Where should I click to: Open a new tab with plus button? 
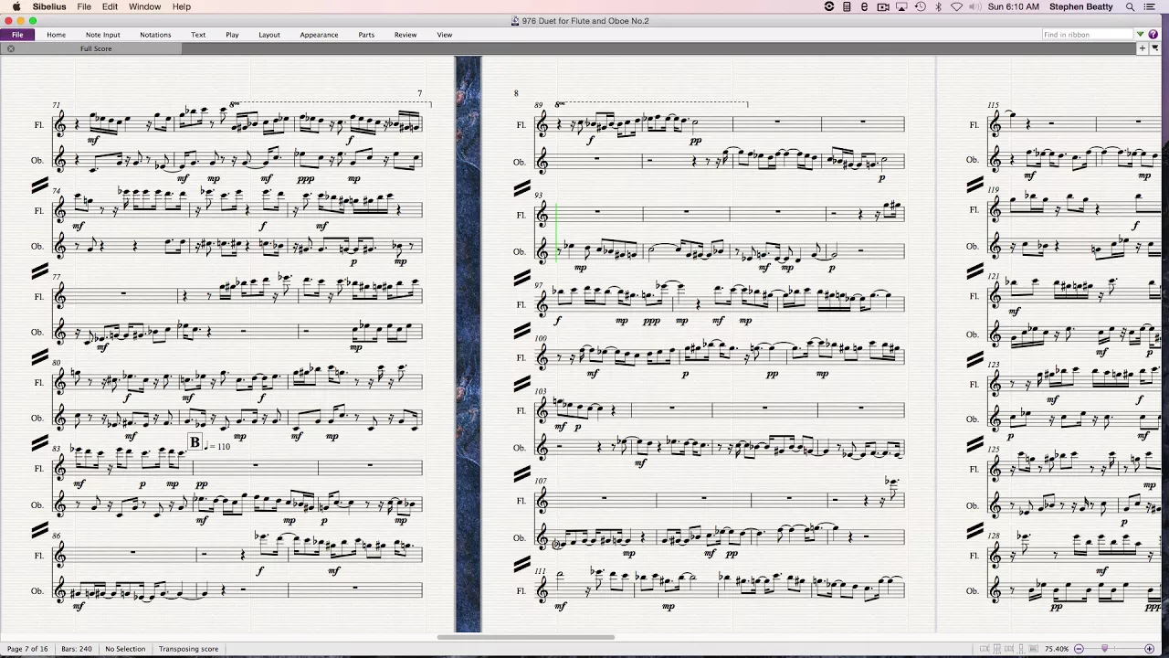click(1143, 48)
